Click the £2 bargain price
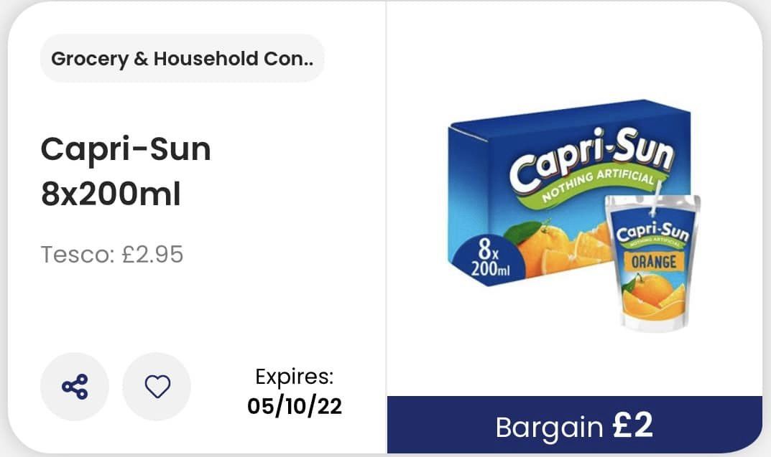This screenshot has height=457, width=771. [633, 425]
